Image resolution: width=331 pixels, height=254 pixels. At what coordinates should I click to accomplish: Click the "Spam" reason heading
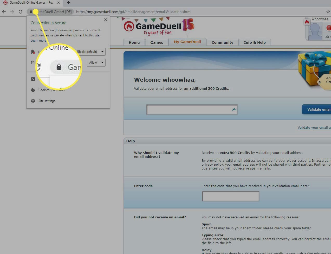click(206, 224)
